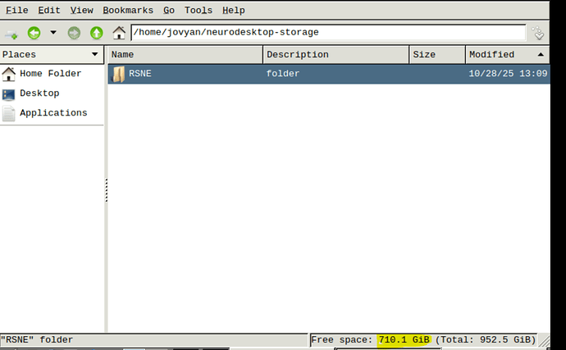Open a new tab with toolbar icon

click(11, 34)
